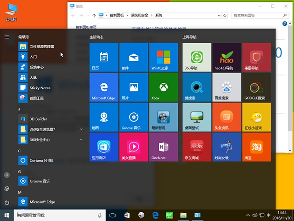Screen dimensions: 294x221
Task: Open the Maps (地图) tile
Action: (x=104, y=117)
